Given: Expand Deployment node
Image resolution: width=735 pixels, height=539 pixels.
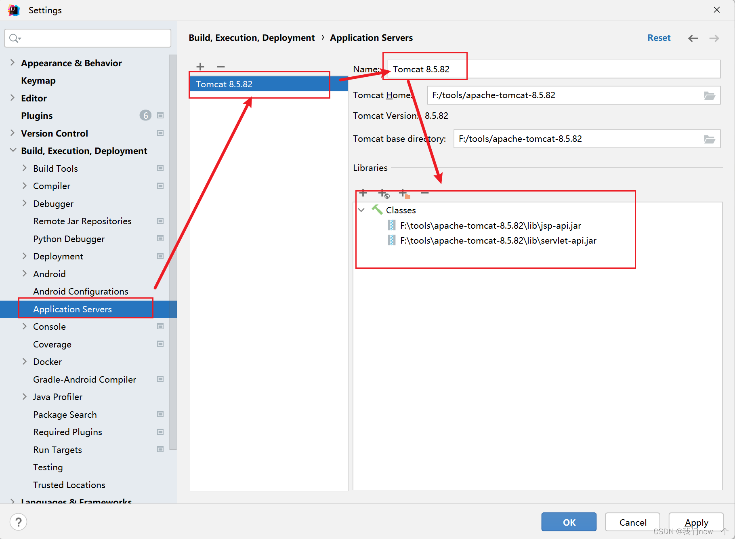Looking at the screenshot, I should (x=25, y=256).
